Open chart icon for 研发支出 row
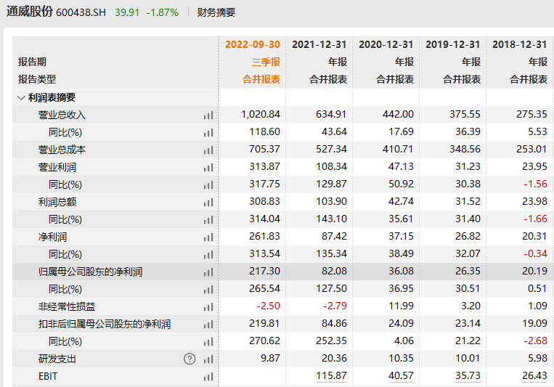The width and height of the screenshot is (554, 387). click(208, 359)
